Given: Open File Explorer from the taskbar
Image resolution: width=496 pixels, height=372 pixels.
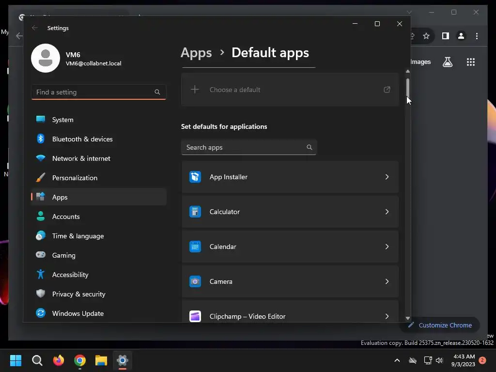Looking at the screenshot, I should (x=101, y=360).
